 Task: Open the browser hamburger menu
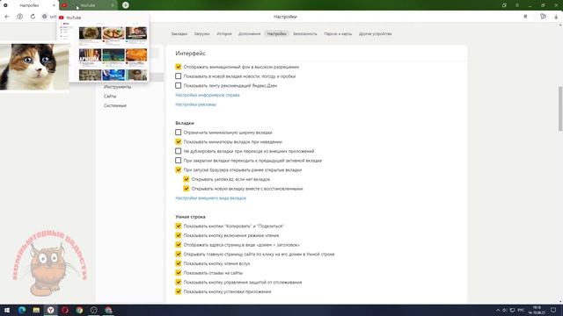point(517,5)
